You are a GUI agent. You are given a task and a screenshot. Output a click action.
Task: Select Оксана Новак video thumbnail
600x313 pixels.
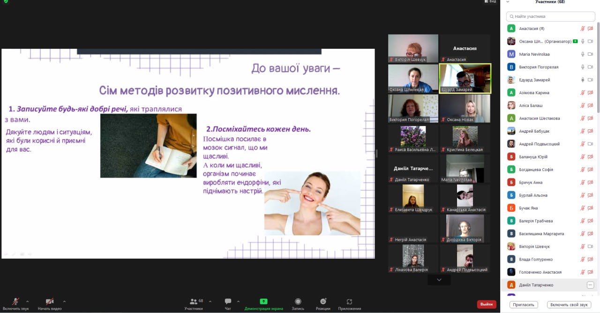pyautogui.click(x=465, y=108)
